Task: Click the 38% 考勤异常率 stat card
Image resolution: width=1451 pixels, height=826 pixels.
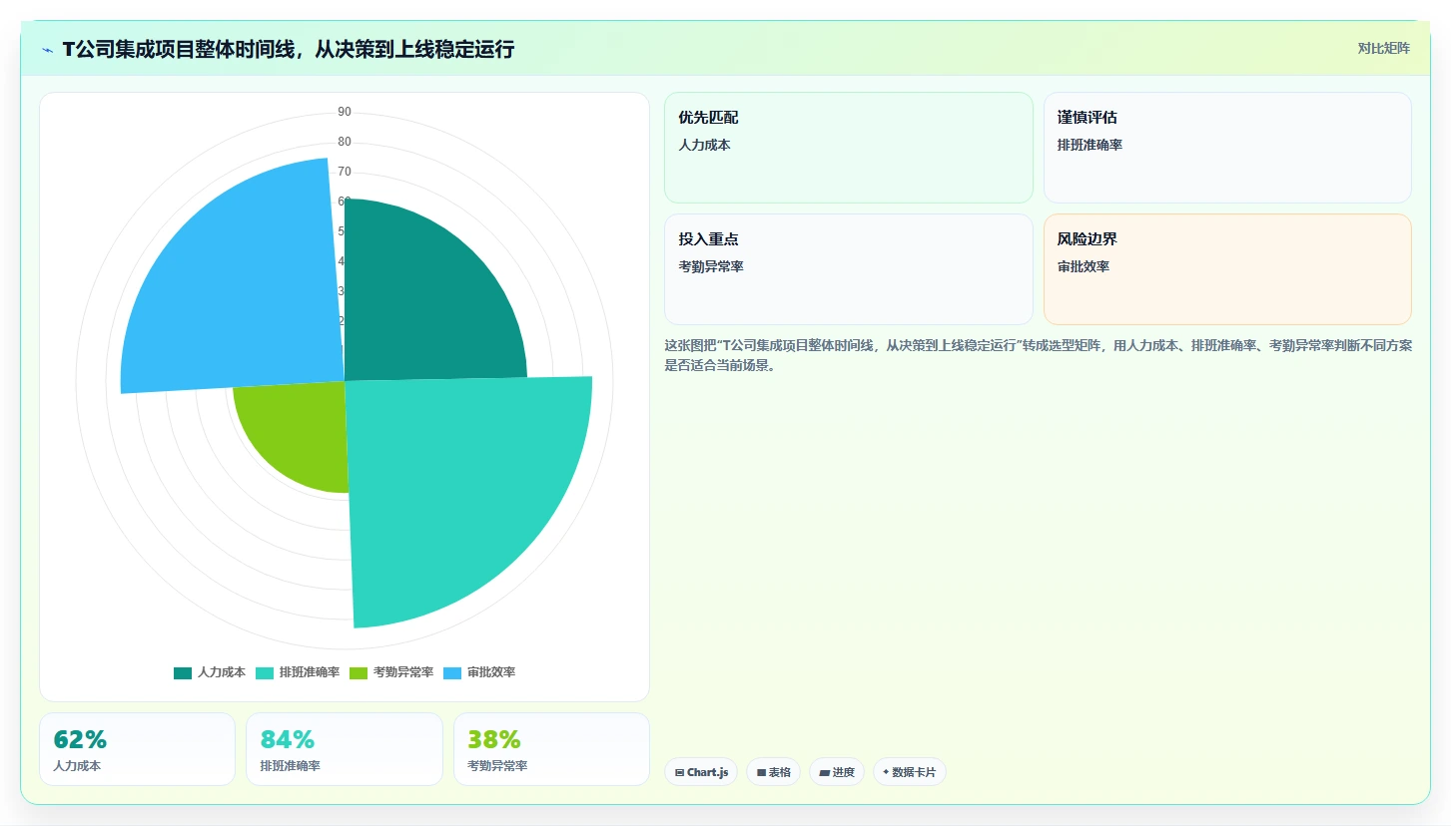Action: 551,749
